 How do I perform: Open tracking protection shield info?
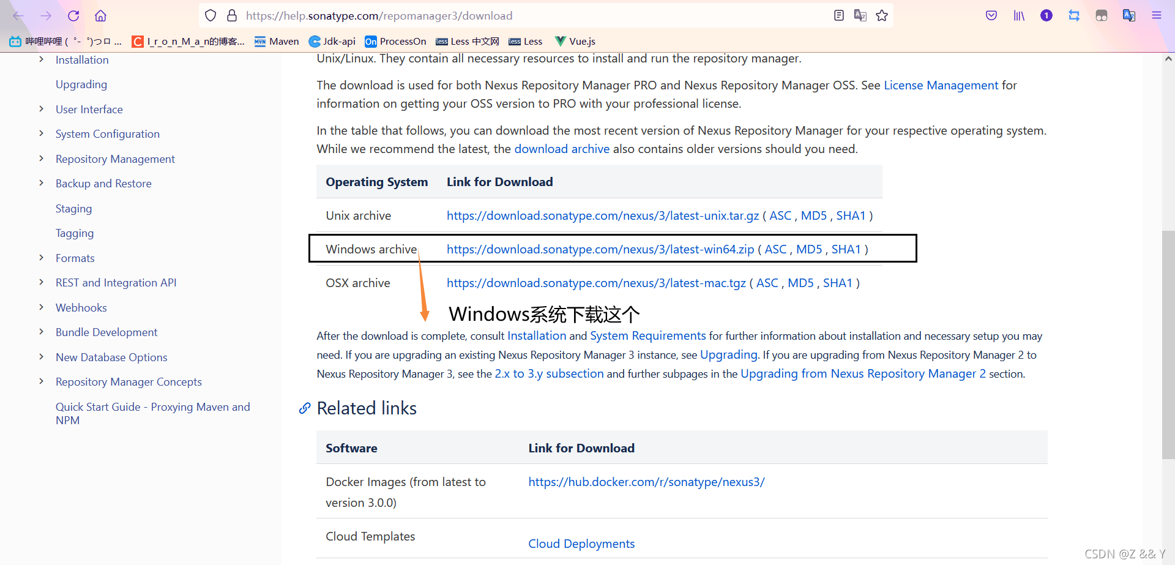[x=211, y=16]
